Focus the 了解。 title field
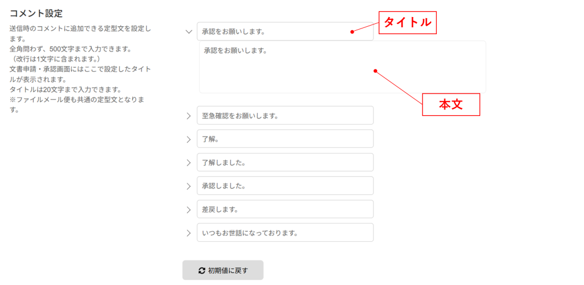Image resolution: width=584 pixels, height=285 pixels. [285, 139]
